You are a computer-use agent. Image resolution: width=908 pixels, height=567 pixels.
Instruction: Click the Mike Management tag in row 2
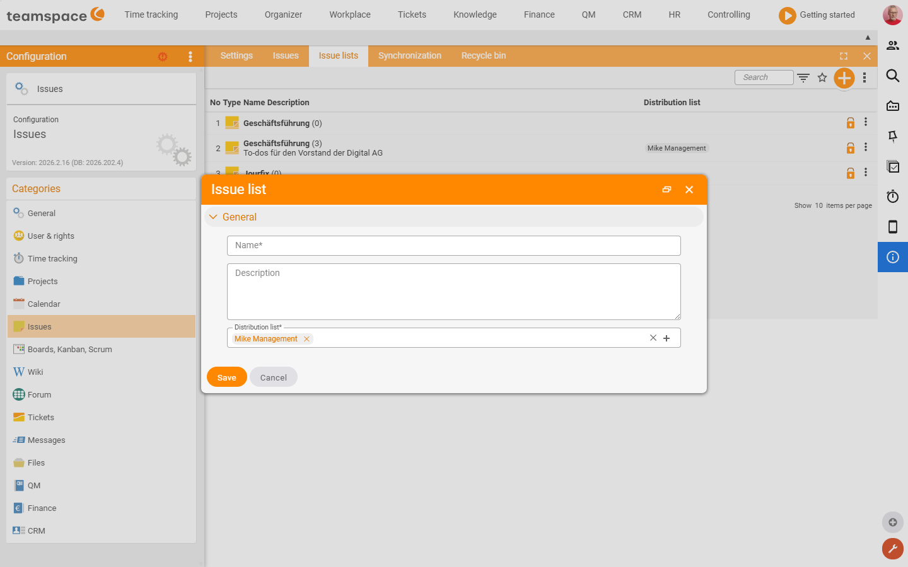[677, 148]
